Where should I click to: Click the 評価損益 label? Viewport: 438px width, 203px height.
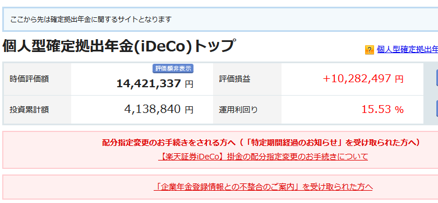[x=234, y=79]
